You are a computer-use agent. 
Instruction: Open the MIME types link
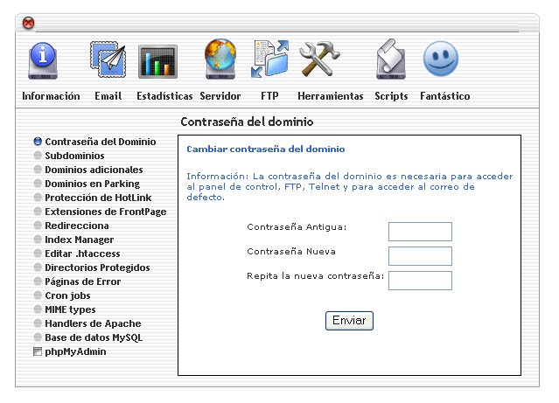tap(70, 309)
